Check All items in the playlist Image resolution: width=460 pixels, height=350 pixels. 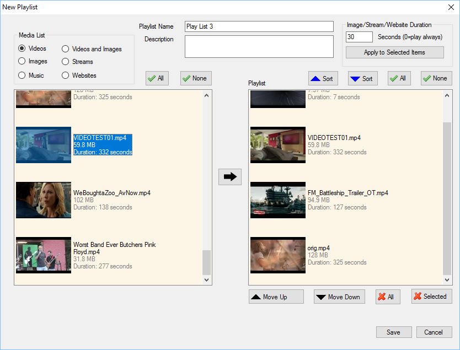tap(399, 78)
